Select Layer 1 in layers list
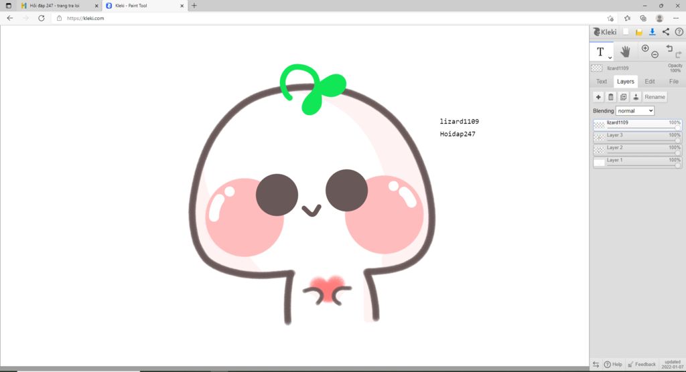Screen dimensions: 686x372 pos(638,162)
